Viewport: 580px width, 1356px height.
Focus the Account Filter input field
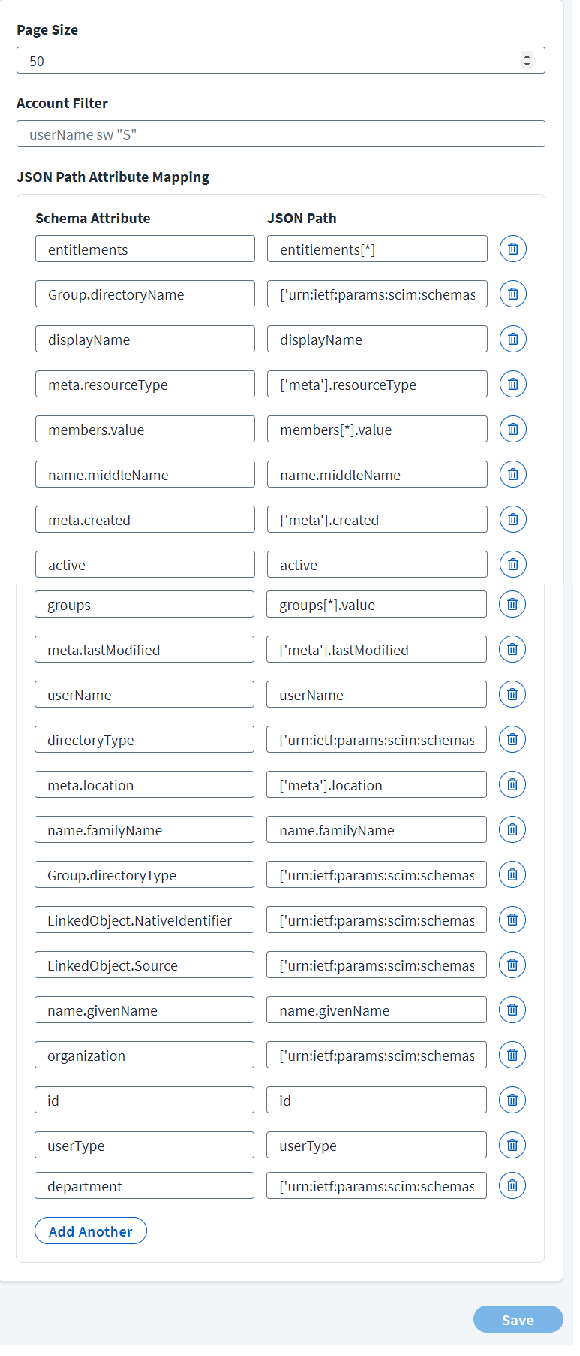281,134
